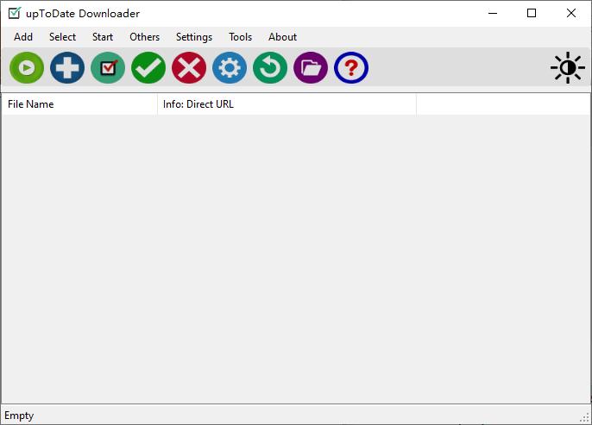Image resolution: width=592 pixels, height=425 pixels.
Task: Open the Start menu item
Action: tap(103, 37)
